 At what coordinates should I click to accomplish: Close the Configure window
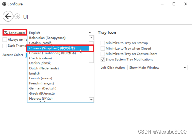point(186,4)
